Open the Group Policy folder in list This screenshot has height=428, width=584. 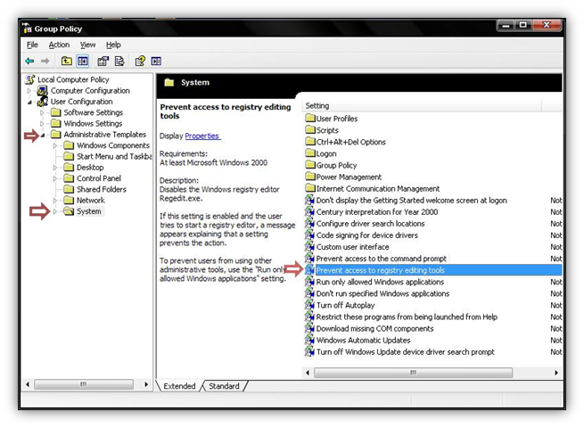click(x=337, y=165)
